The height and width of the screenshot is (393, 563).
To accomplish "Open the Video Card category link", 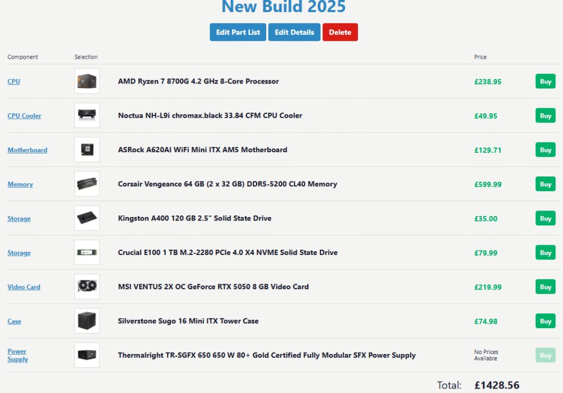I will click(x=24, y=287).
